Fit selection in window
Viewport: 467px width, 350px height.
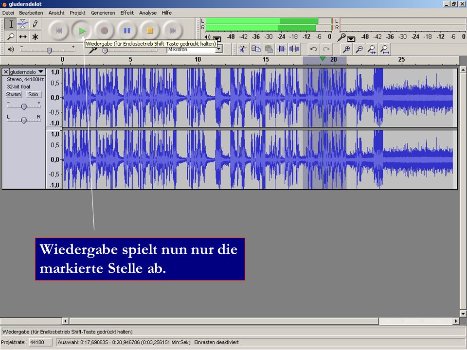[372, 49]
